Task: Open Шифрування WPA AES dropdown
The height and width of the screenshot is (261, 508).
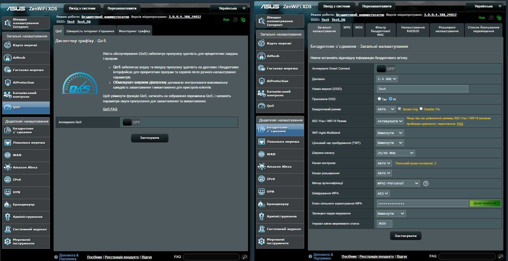Action: [x=383, y=194]
